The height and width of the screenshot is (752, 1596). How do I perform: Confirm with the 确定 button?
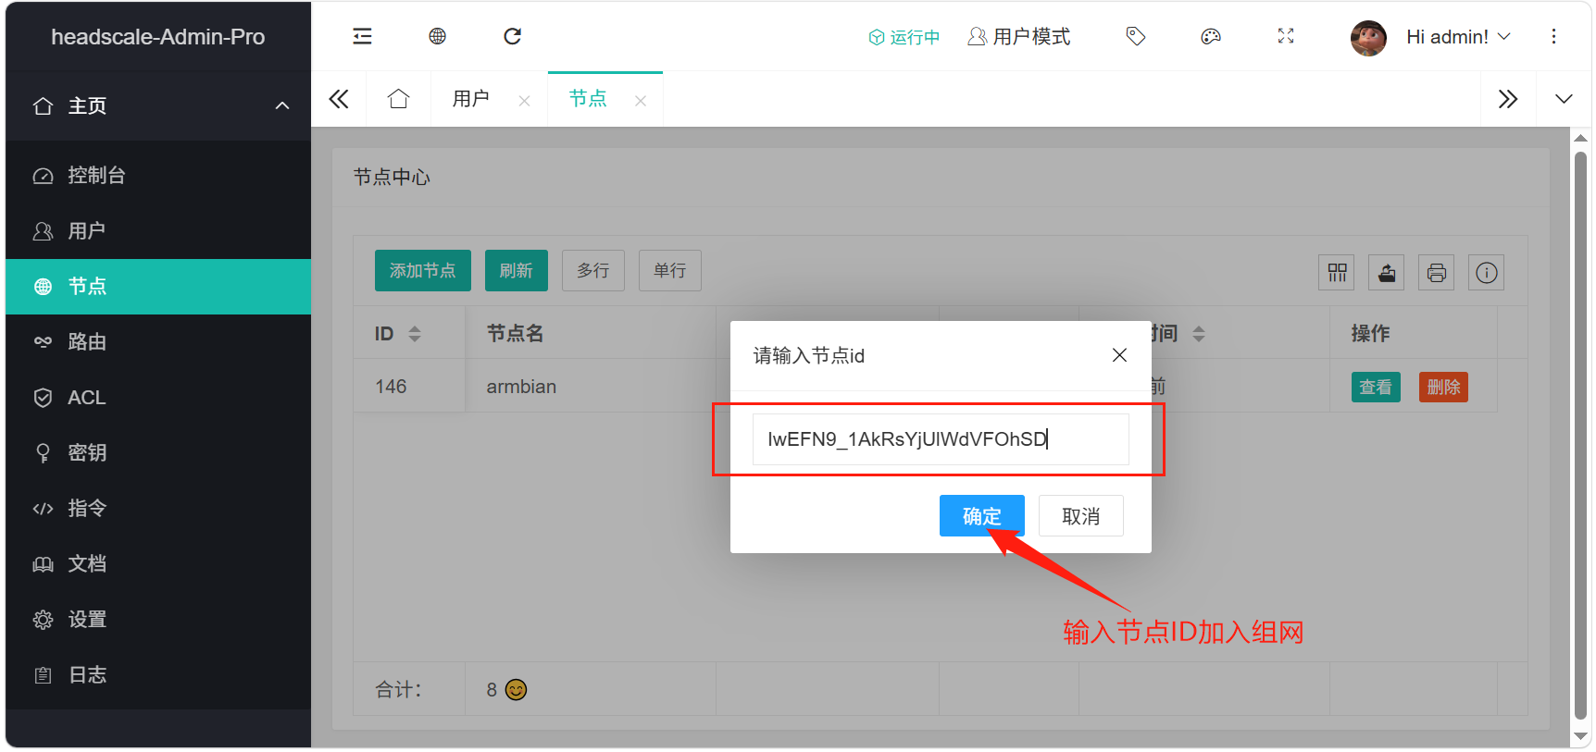(982, 516)
